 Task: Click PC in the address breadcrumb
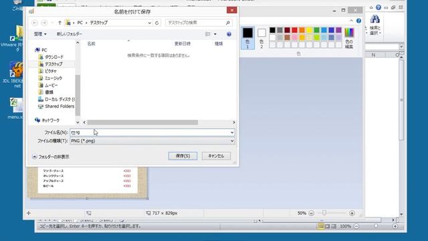point(80,23)
